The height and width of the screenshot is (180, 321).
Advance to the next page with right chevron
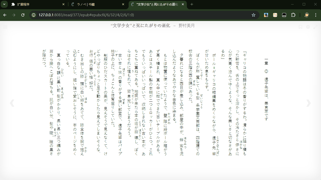tap(308, 102)
